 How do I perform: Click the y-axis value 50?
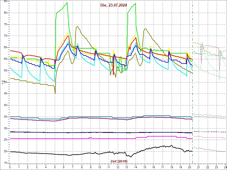click(5, 82)
